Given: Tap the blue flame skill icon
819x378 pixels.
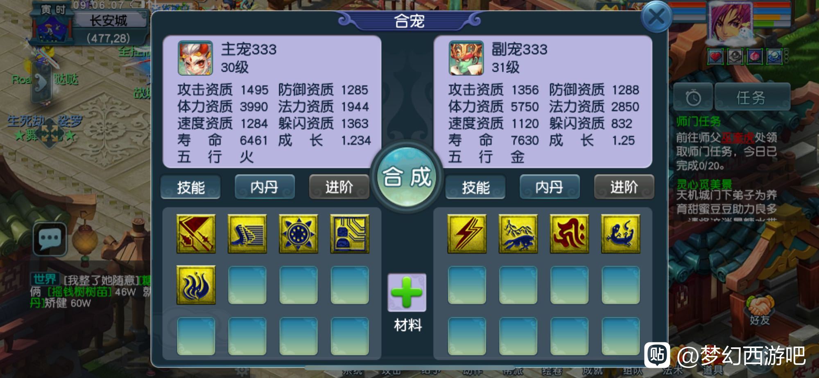Looking at the screenshot, I should click(x=196, y=285).
